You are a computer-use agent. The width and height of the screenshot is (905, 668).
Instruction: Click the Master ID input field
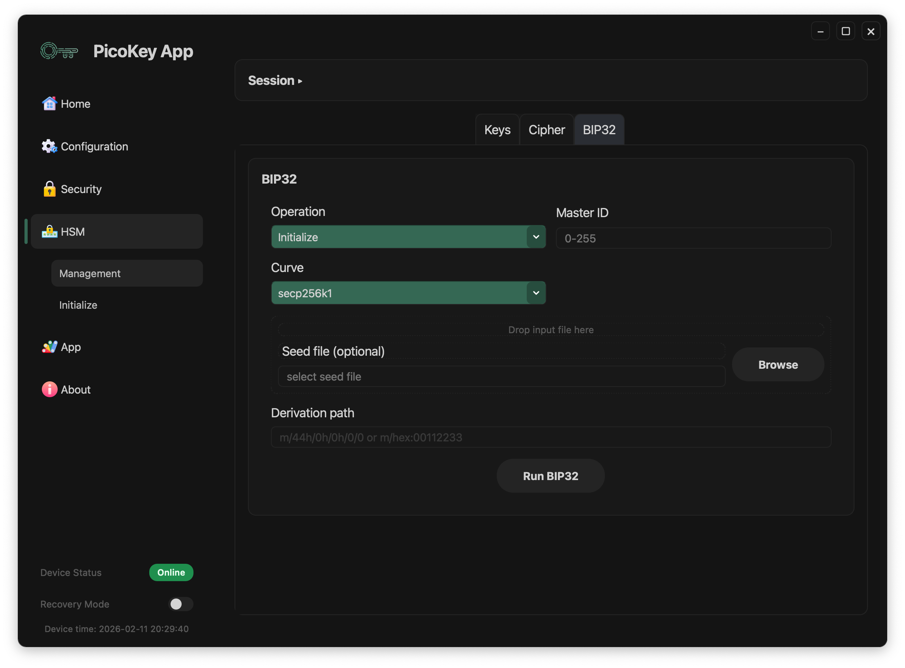[x=693, y=238]
